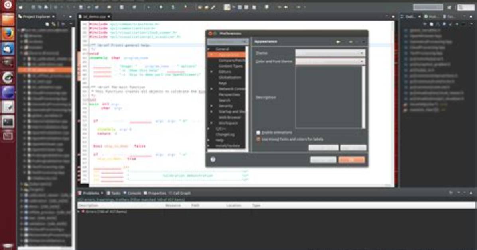Select Web Browser in the Preferences tree
477x250 pixels.
(x=230, y=117)
